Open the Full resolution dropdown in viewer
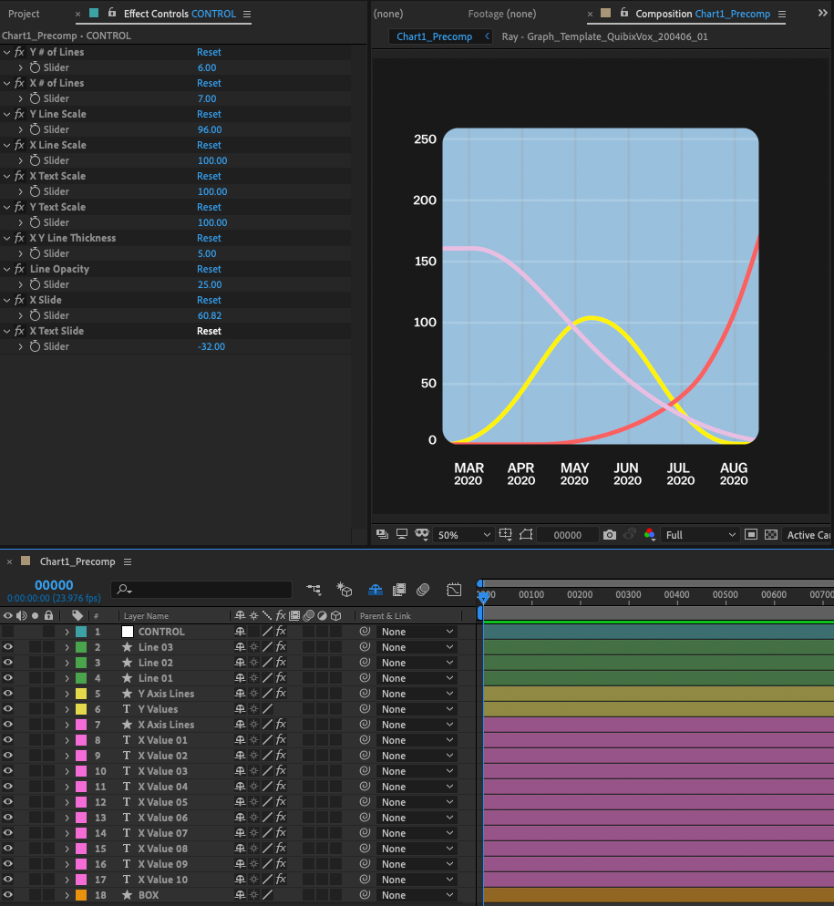 [x=700, y=535]
